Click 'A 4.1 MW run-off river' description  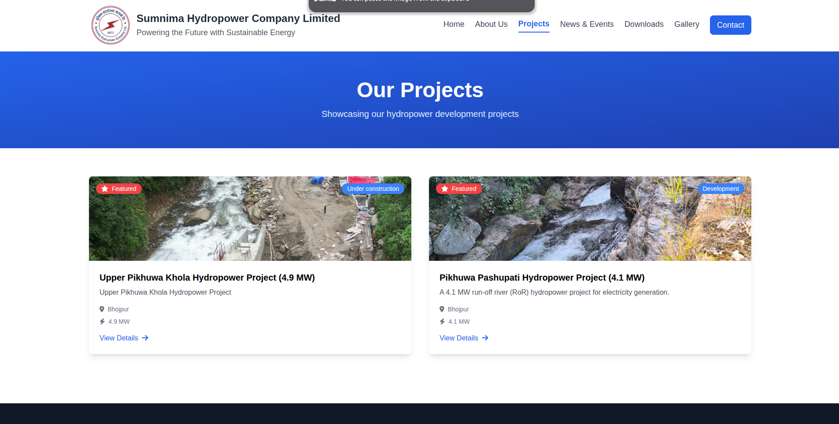554,292
